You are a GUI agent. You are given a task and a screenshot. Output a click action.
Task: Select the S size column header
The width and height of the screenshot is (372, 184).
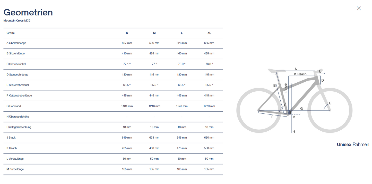tap(127, 33)
